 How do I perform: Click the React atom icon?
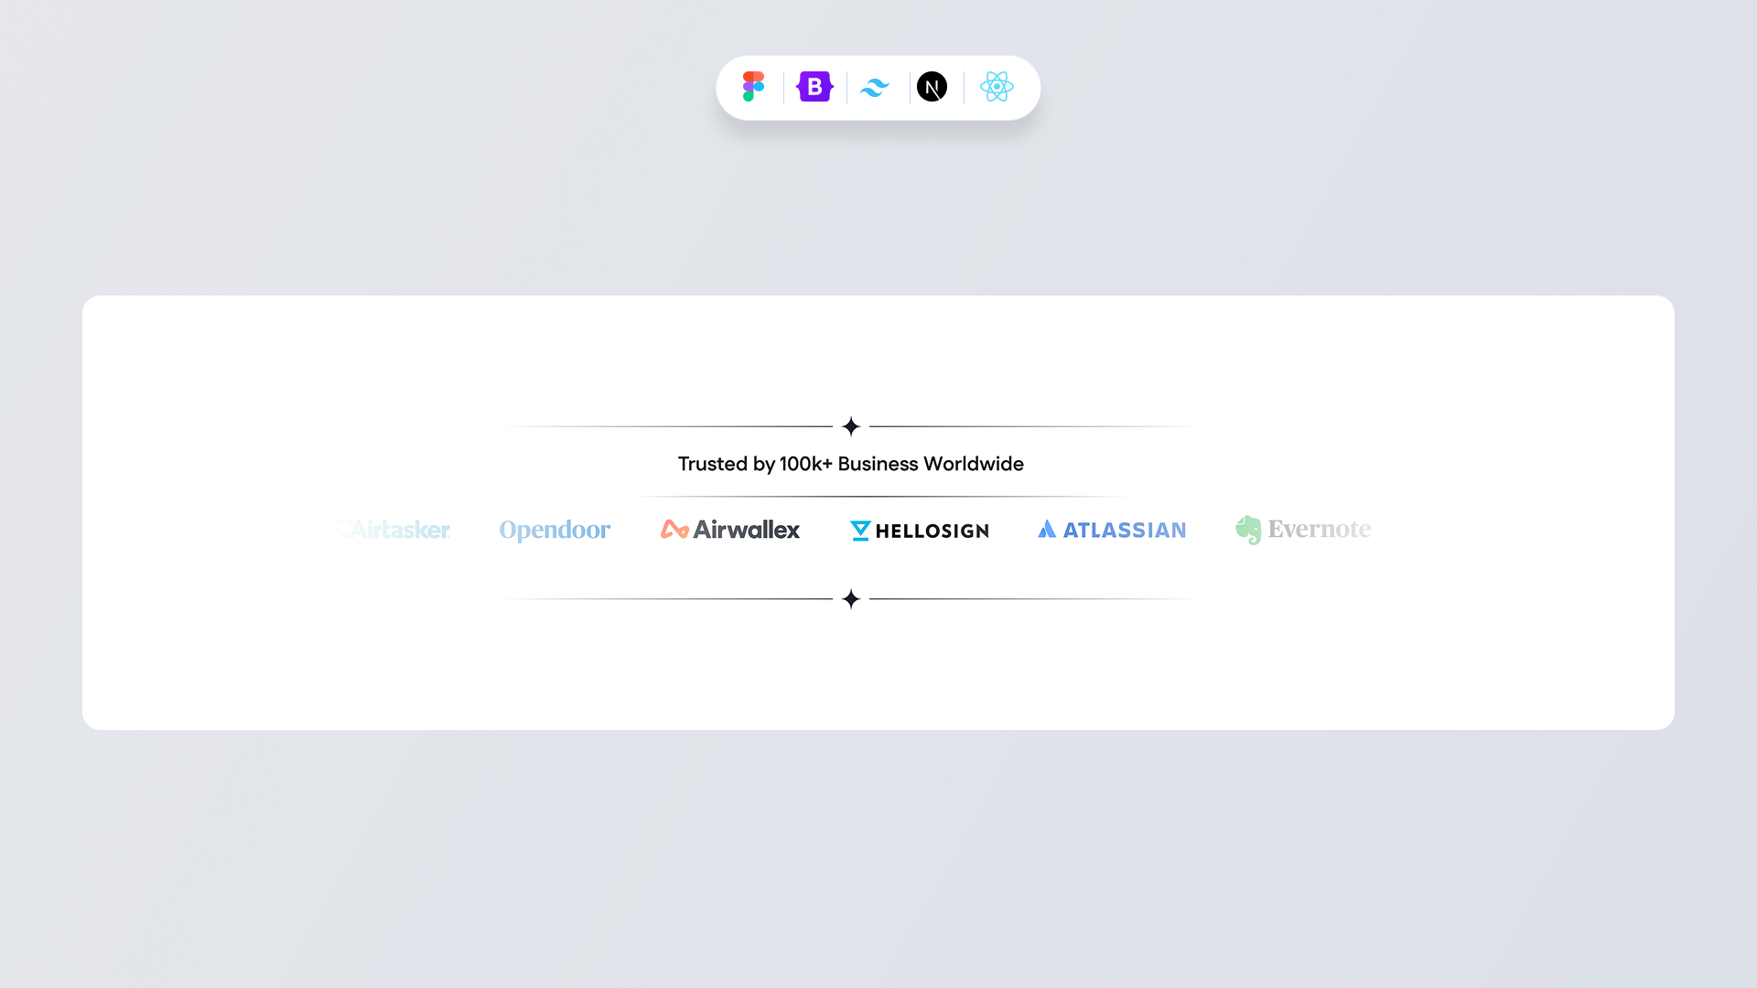997,87
